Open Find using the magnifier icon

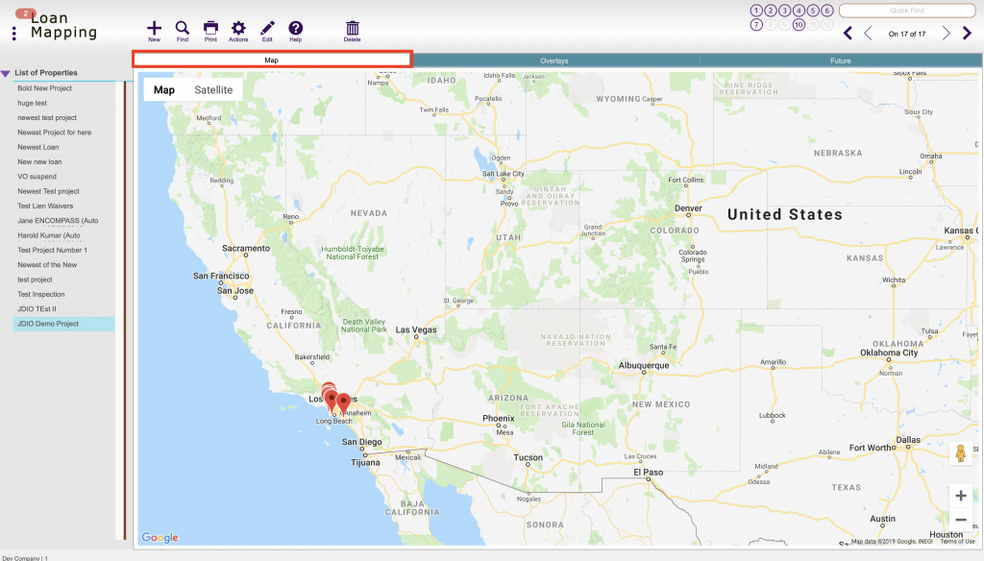click(182, 26)
